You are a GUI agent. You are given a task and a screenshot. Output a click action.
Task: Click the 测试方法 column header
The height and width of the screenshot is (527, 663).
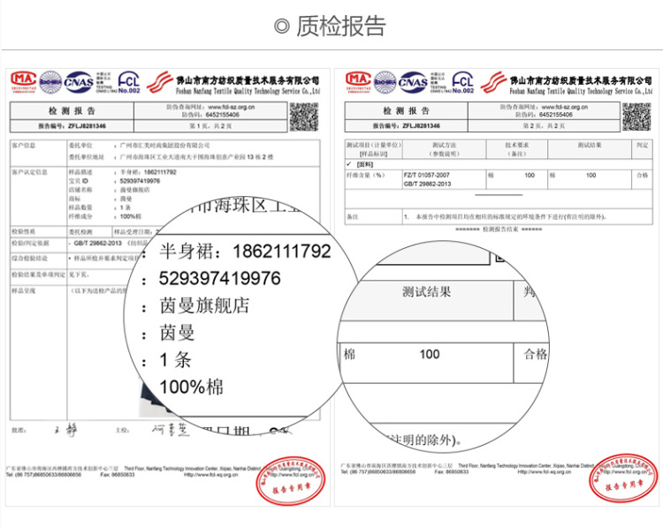[x=444, y=145]
